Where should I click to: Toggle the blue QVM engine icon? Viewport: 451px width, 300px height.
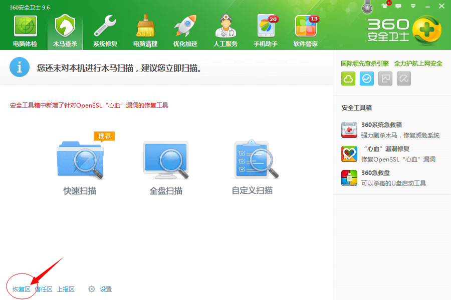[367, 78]
